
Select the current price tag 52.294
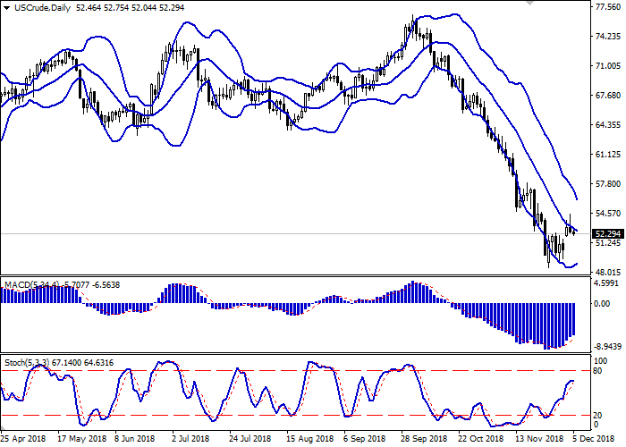pos(607,234)
